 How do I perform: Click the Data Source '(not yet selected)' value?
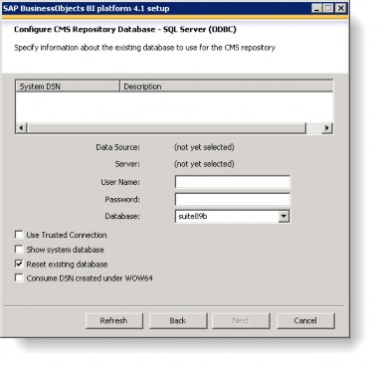coord(204,147)
